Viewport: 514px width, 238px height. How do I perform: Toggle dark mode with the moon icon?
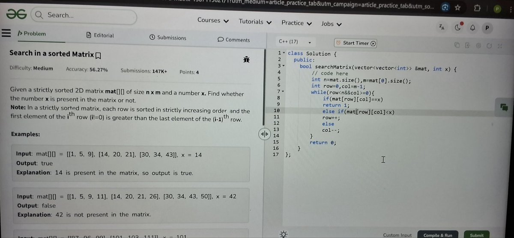[x=458, y=28]
